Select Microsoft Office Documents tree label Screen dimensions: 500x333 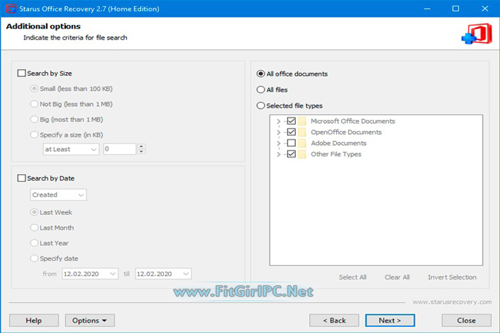pos(353,121)
